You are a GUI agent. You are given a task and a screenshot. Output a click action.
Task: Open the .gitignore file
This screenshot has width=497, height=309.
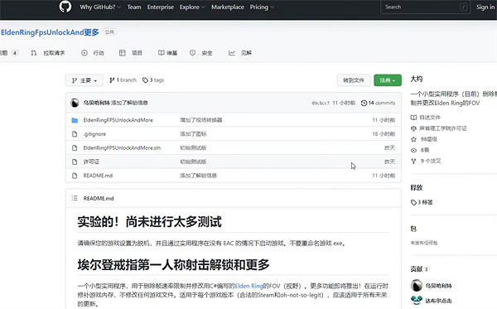click(94, 134)
